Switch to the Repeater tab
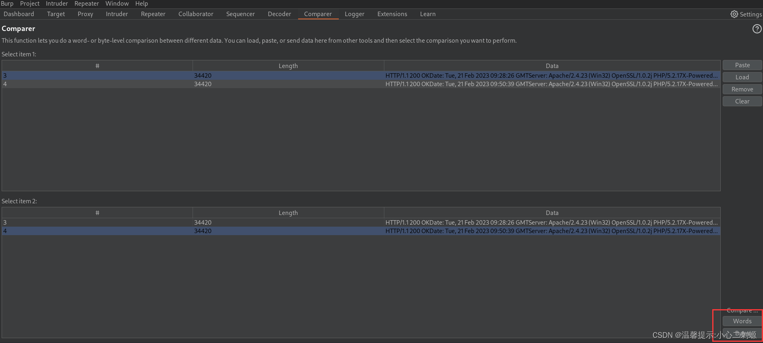The height and width of the screenshot is (343, 763). click(x=153, y=14)
